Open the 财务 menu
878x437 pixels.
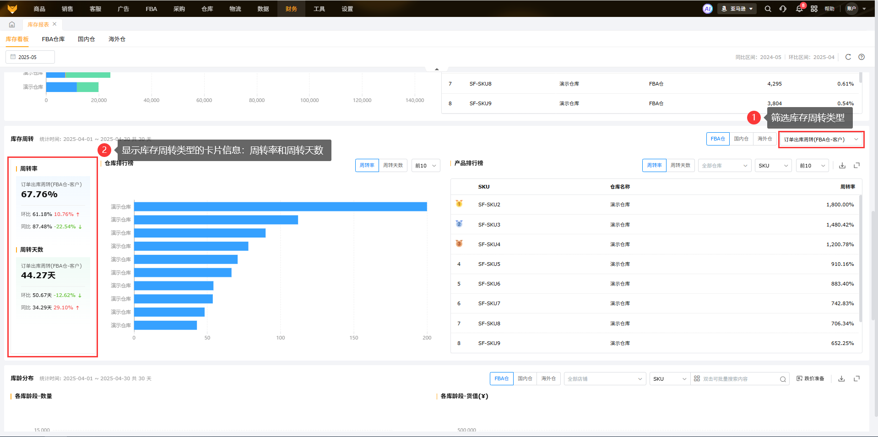pyautogui.click(x=291, y=9)
